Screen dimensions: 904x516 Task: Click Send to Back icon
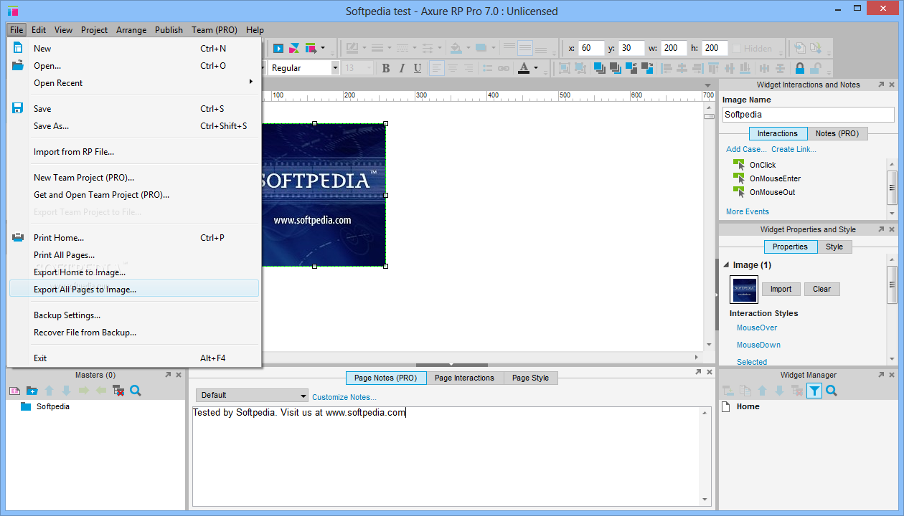(615, 68)
